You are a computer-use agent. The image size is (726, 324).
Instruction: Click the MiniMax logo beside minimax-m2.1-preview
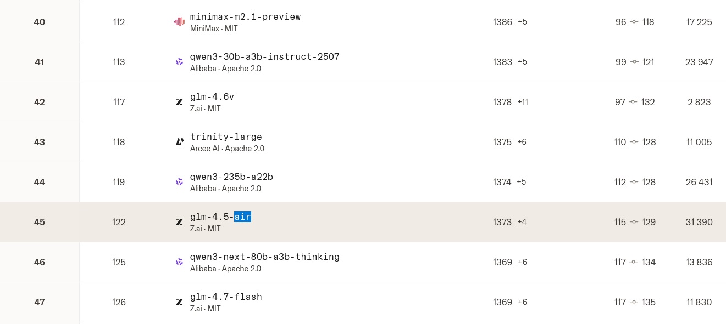click(179, 22)
